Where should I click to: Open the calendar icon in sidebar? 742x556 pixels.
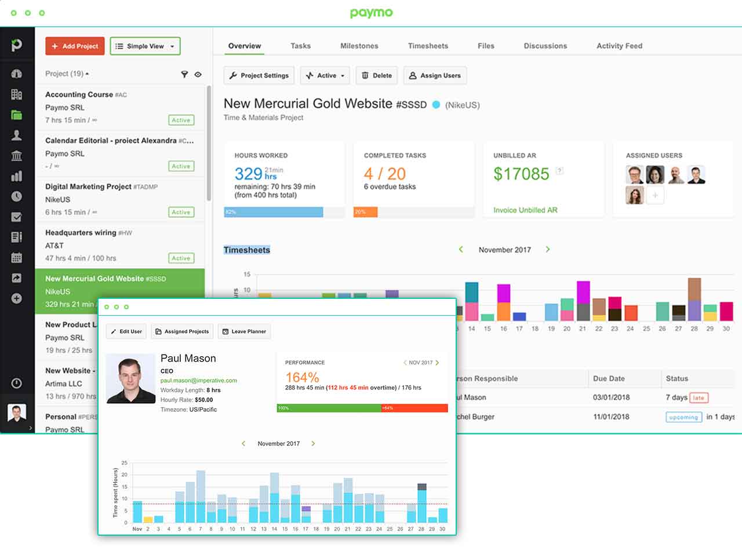click(x=17, y=258)
